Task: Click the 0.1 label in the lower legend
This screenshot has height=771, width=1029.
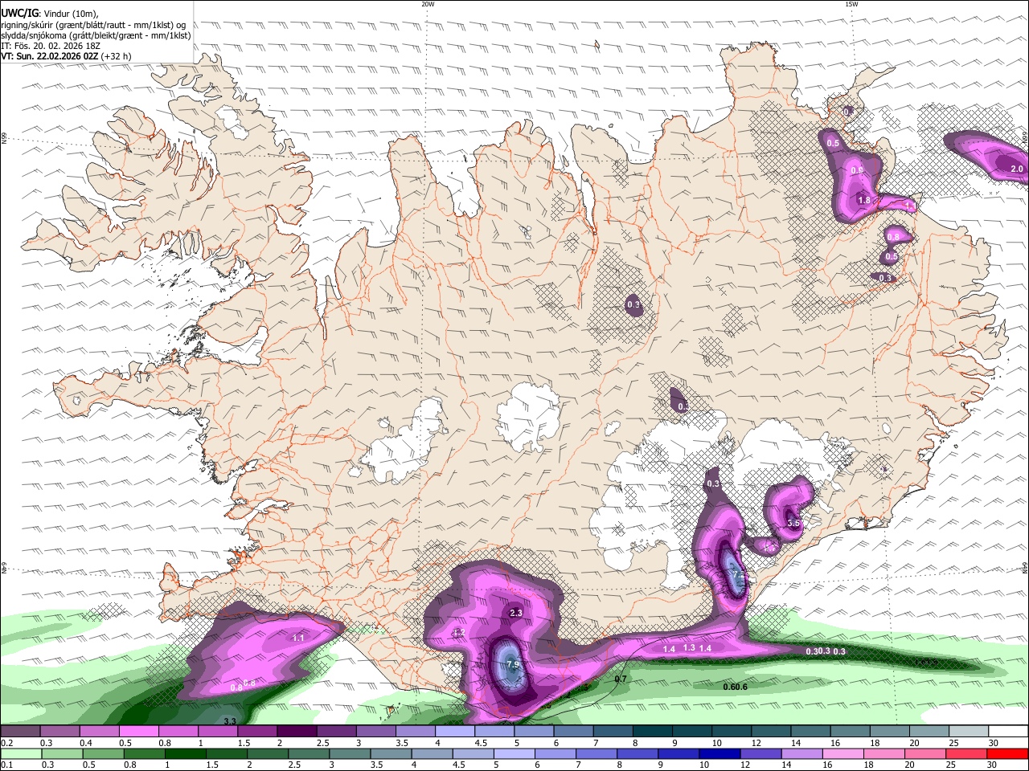Action: 6,765
